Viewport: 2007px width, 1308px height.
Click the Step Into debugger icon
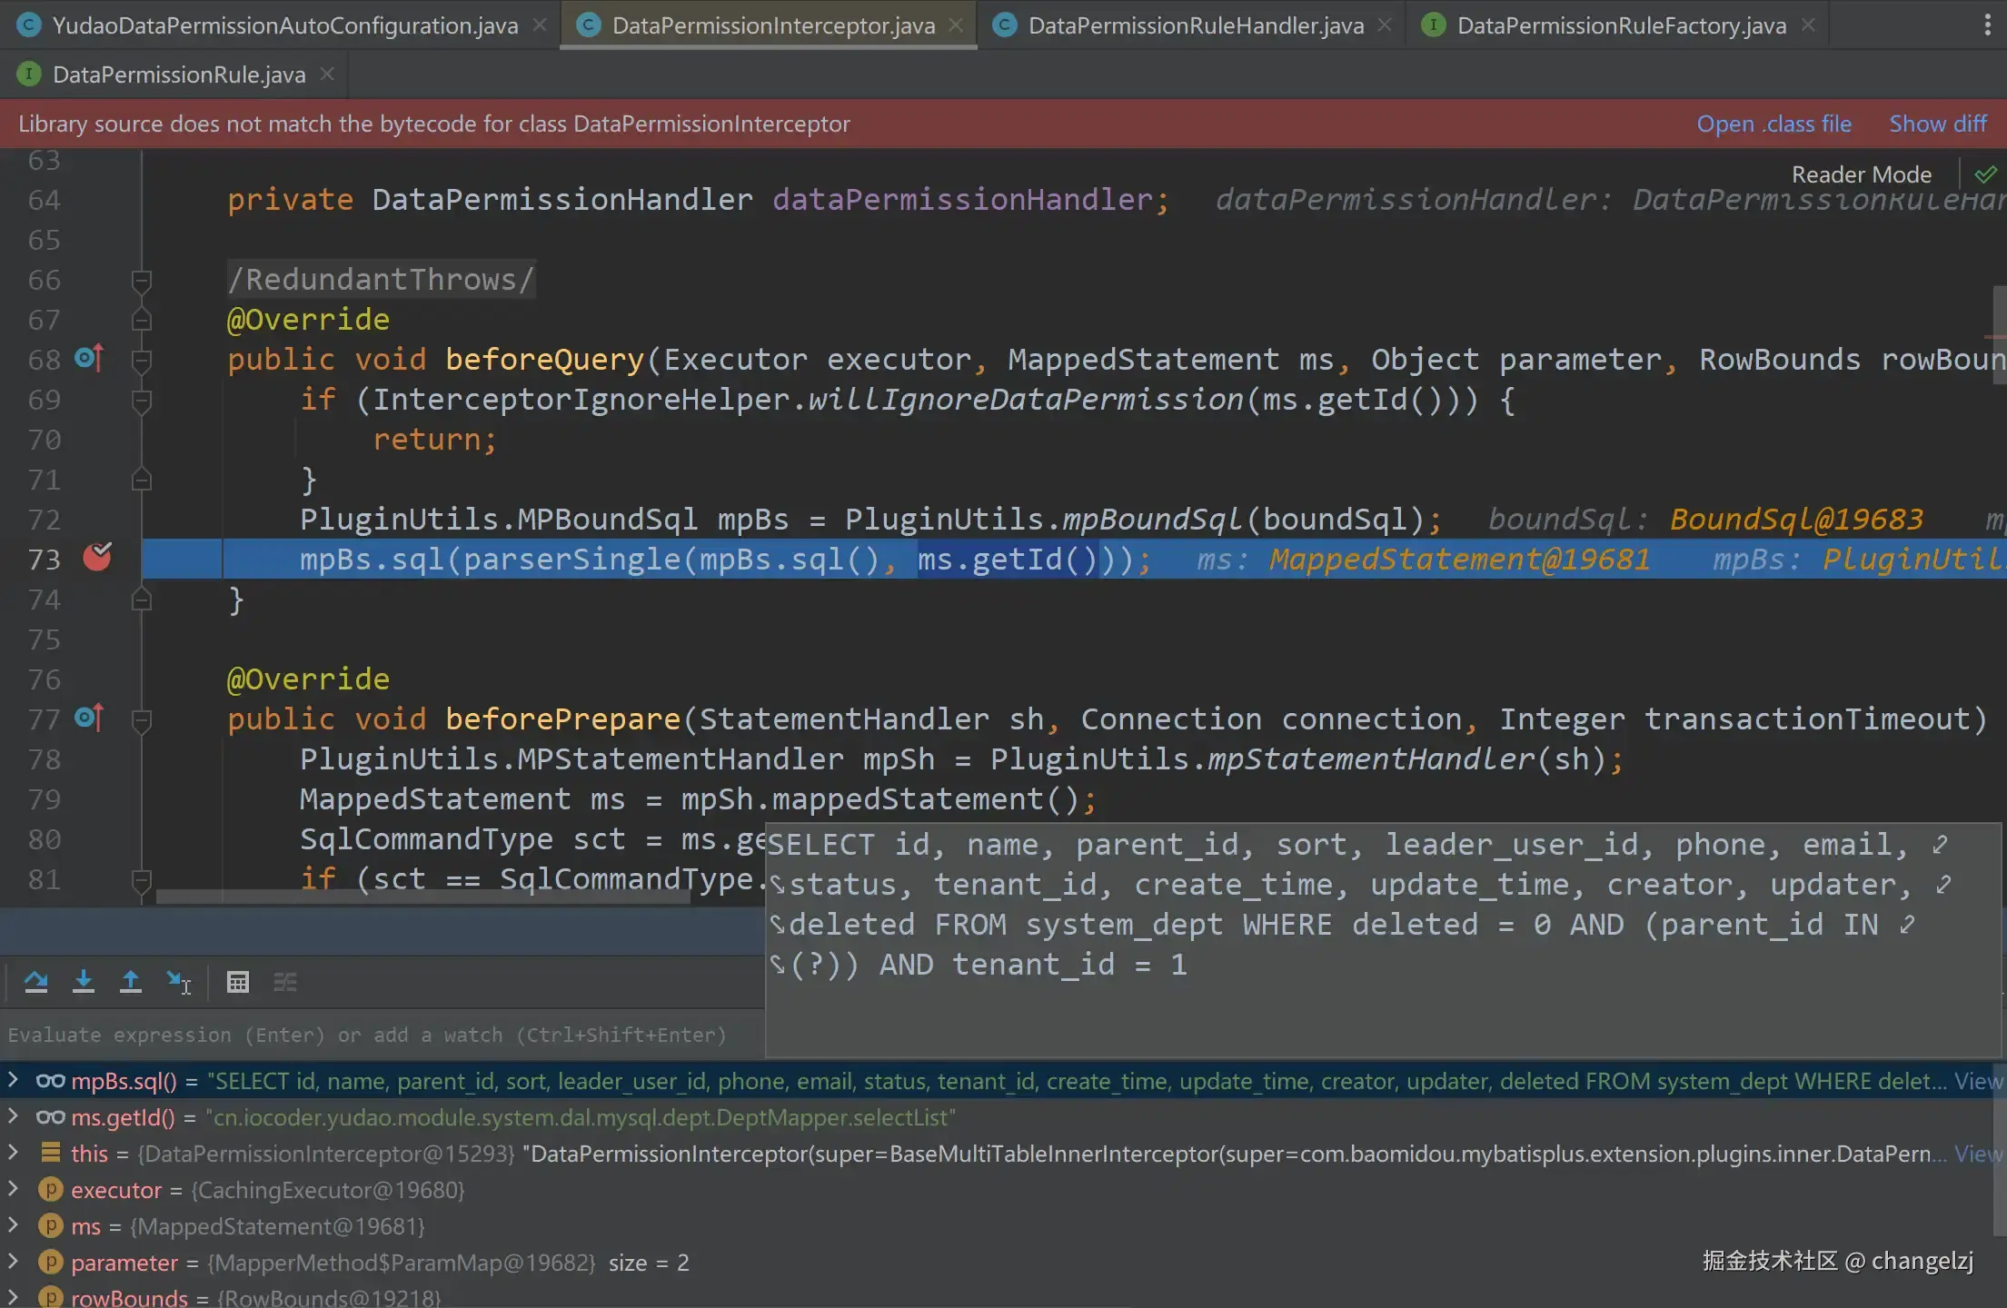click(x=84, y=982)
